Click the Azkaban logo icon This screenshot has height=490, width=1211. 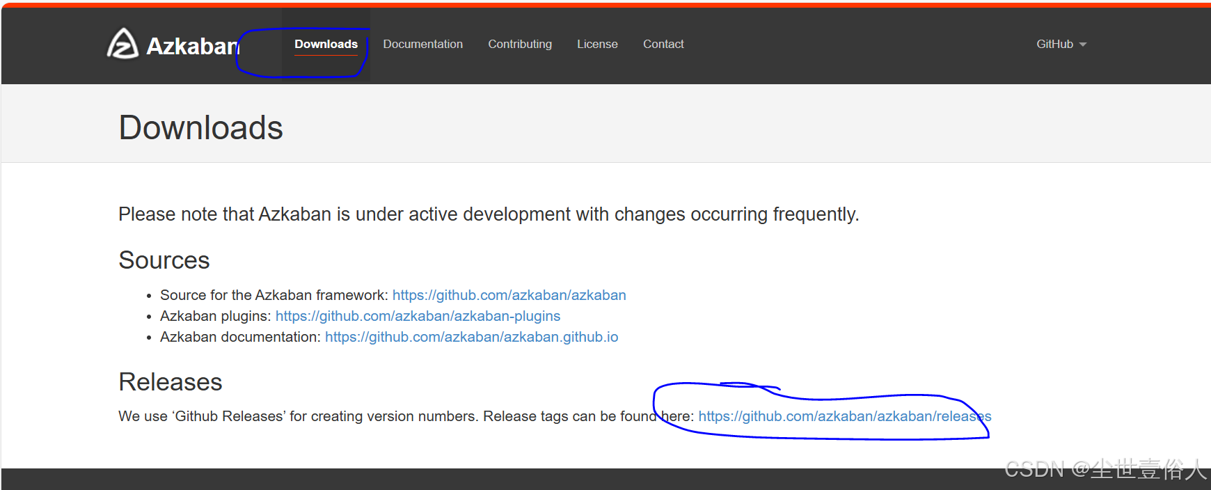point(122,44)
